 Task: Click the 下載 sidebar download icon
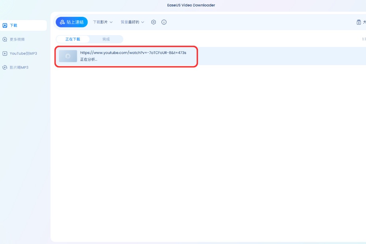click(x=5, y=26)
